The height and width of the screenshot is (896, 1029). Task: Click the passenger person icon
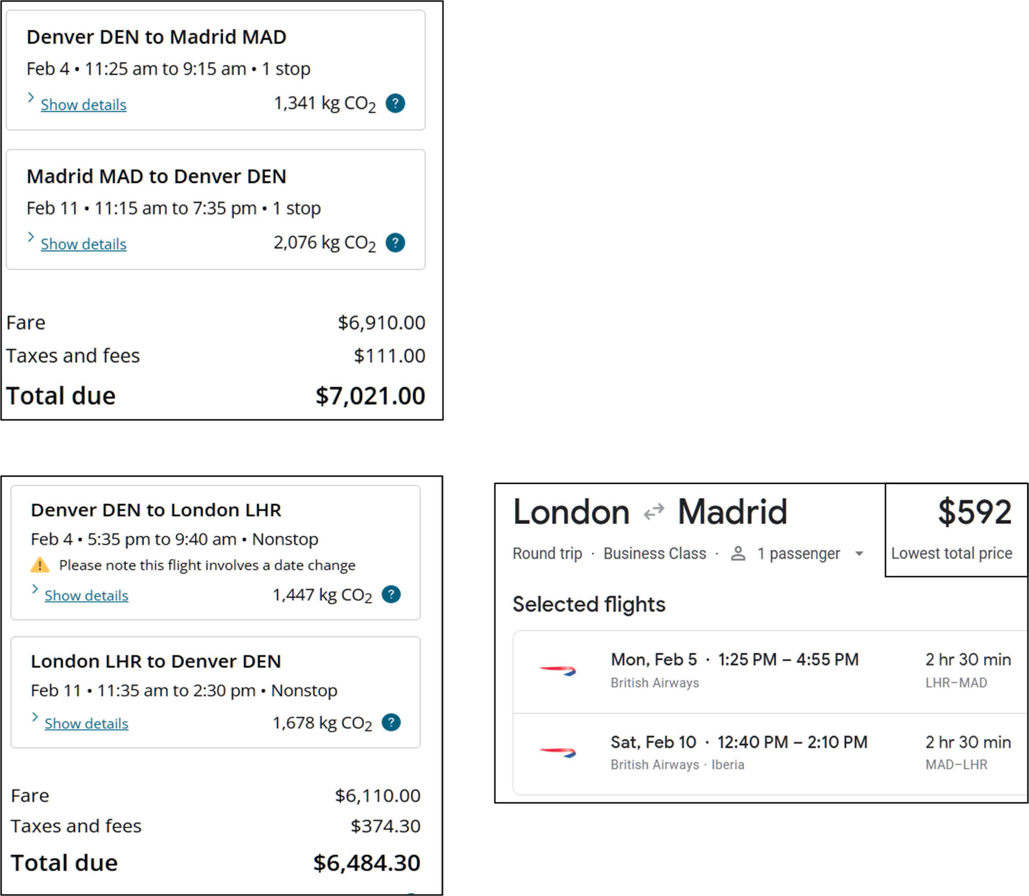point(738,554)
